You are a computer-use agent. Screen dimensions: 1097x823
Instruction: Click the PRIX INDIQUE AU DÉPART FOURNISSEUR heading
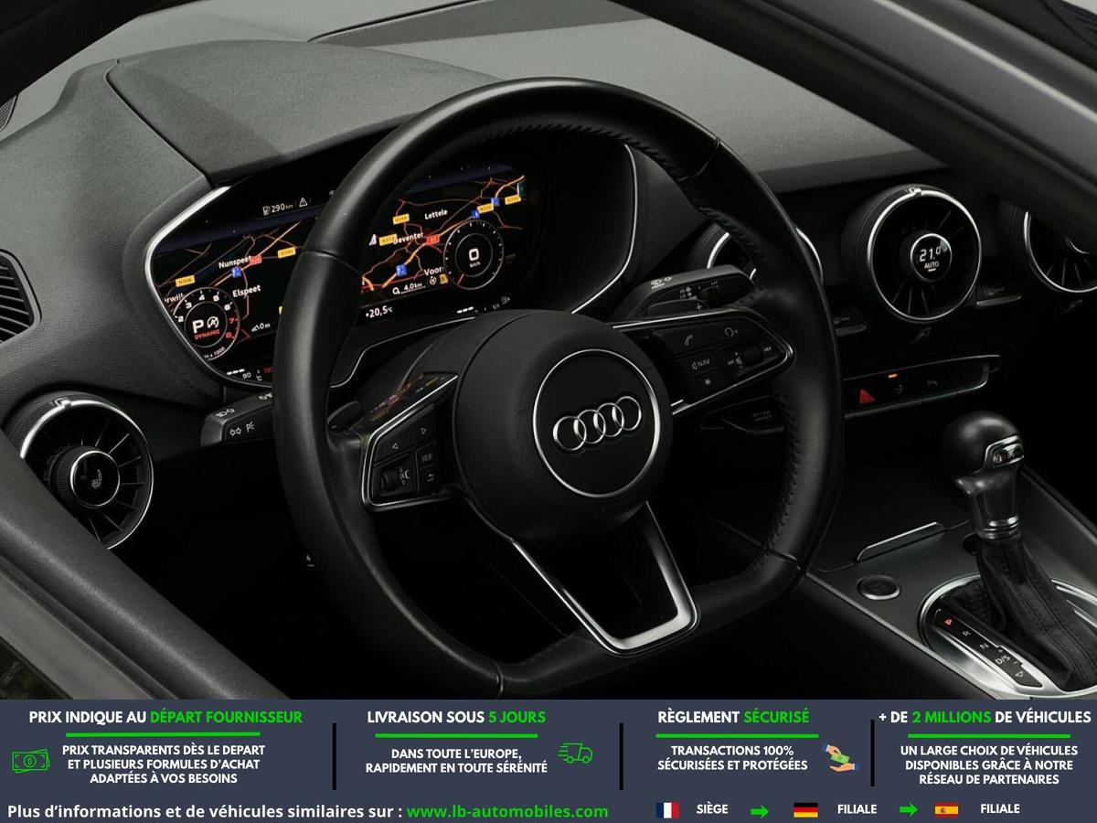click(x=165, y=718)
